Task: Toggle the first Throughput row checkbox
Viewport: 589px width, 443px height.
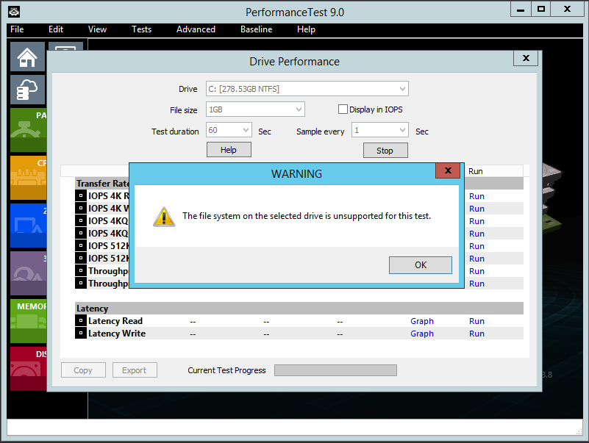Action: click(81, 270)
